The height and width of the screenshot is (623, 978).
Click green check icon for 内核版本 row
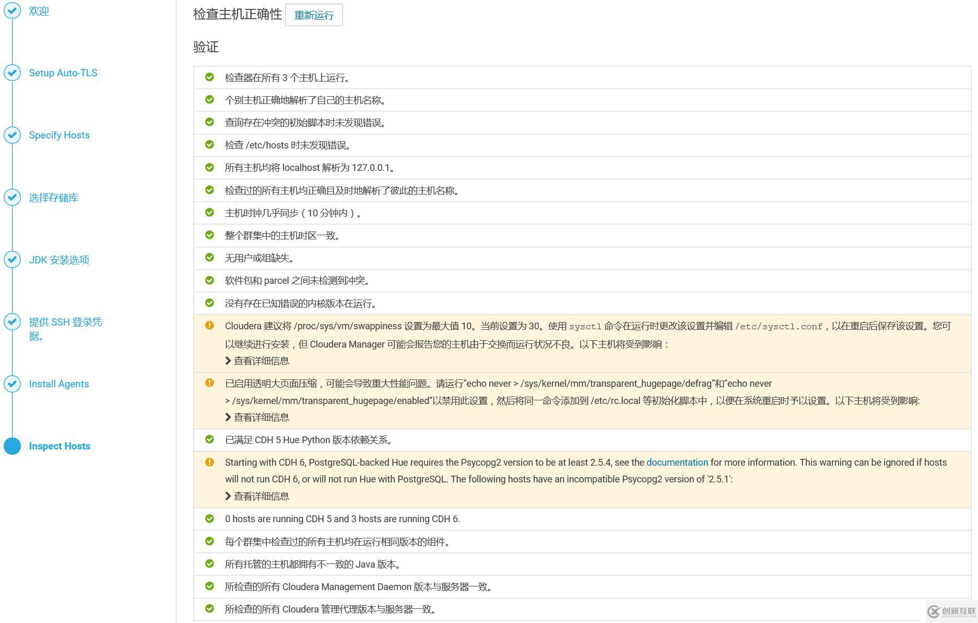pos(209,303)
